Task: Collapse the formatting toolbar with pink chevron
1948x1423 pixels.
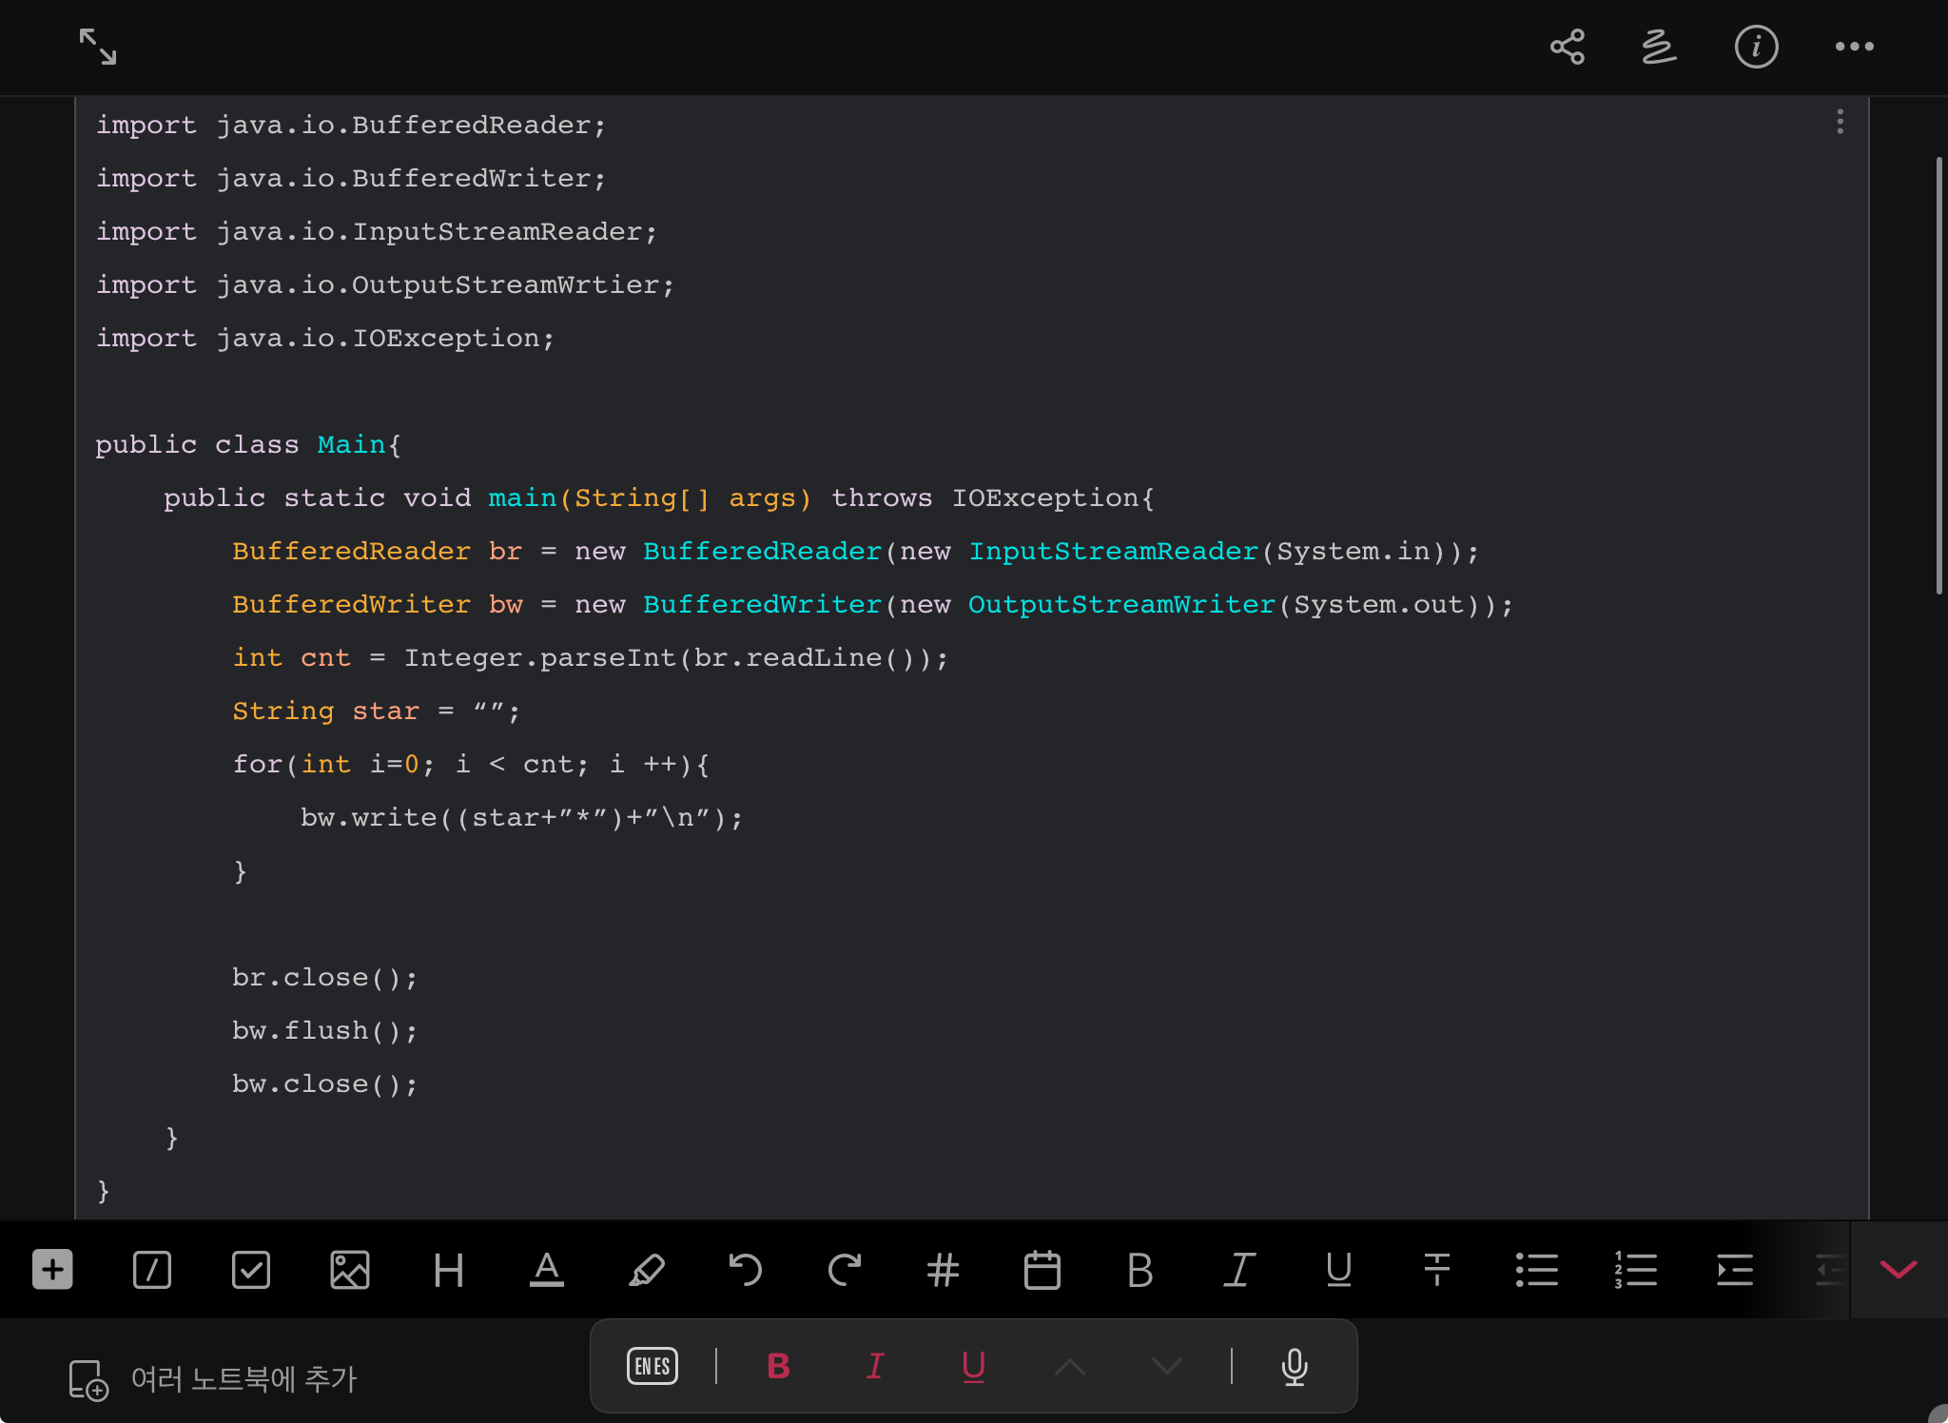Action: [x=1899, y=1270]
